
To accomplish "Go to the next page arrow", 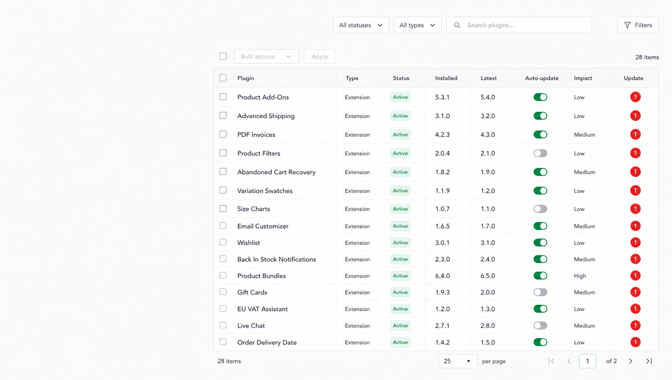I will pyautogui.click(x=631, y=361).
